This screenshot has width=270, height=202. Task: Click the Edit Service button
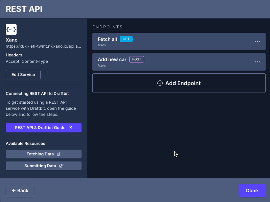point(23,75)
